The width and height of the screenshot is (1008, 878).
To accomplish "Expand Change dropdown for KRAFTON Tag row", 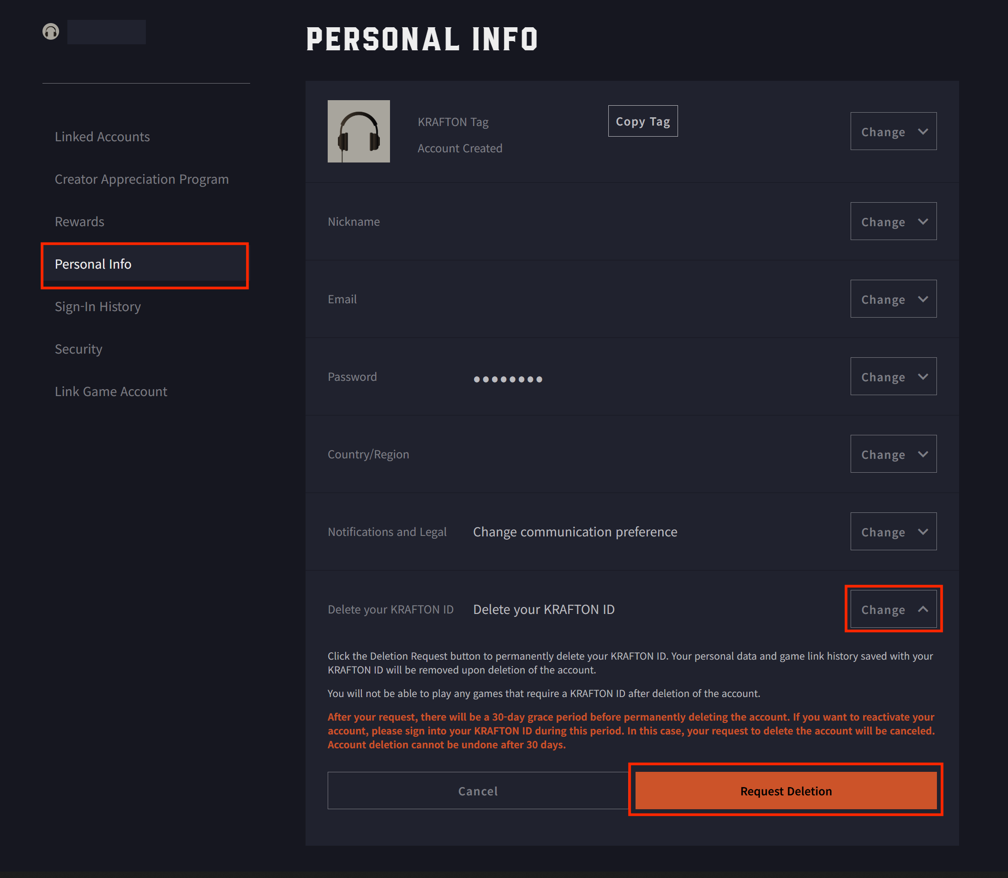I will click(894, 131).
